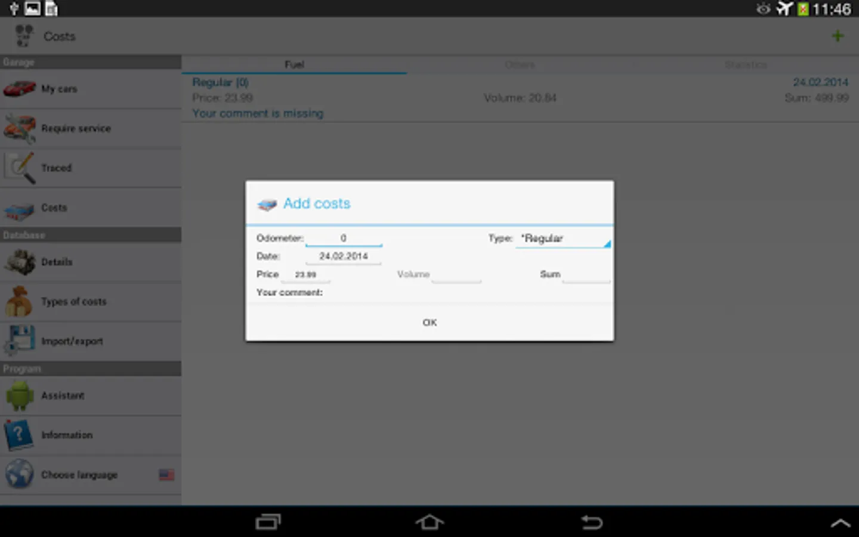This screenshot has width=859, height=537.
Task: Tap the Android recent apps button
Action: pyautogui.click(x=268, y=522)
